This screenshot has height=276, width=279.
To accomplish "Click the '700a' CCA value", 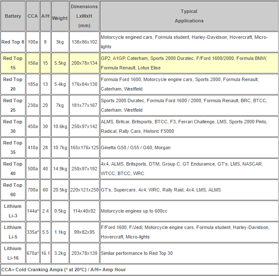I will (x=33, y=190).
